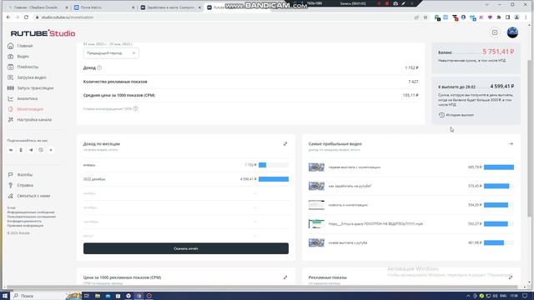The width and height of the screenshot is (534, 300).
Task: Click the help icon next to Доход
Action: coord(99,67)
